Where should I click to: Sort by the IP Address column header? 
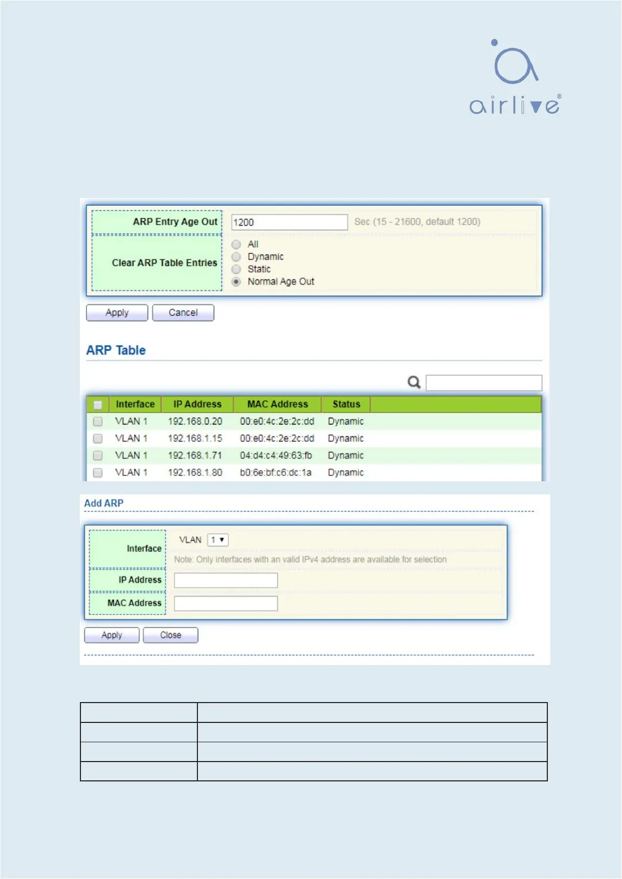[197, 404]
